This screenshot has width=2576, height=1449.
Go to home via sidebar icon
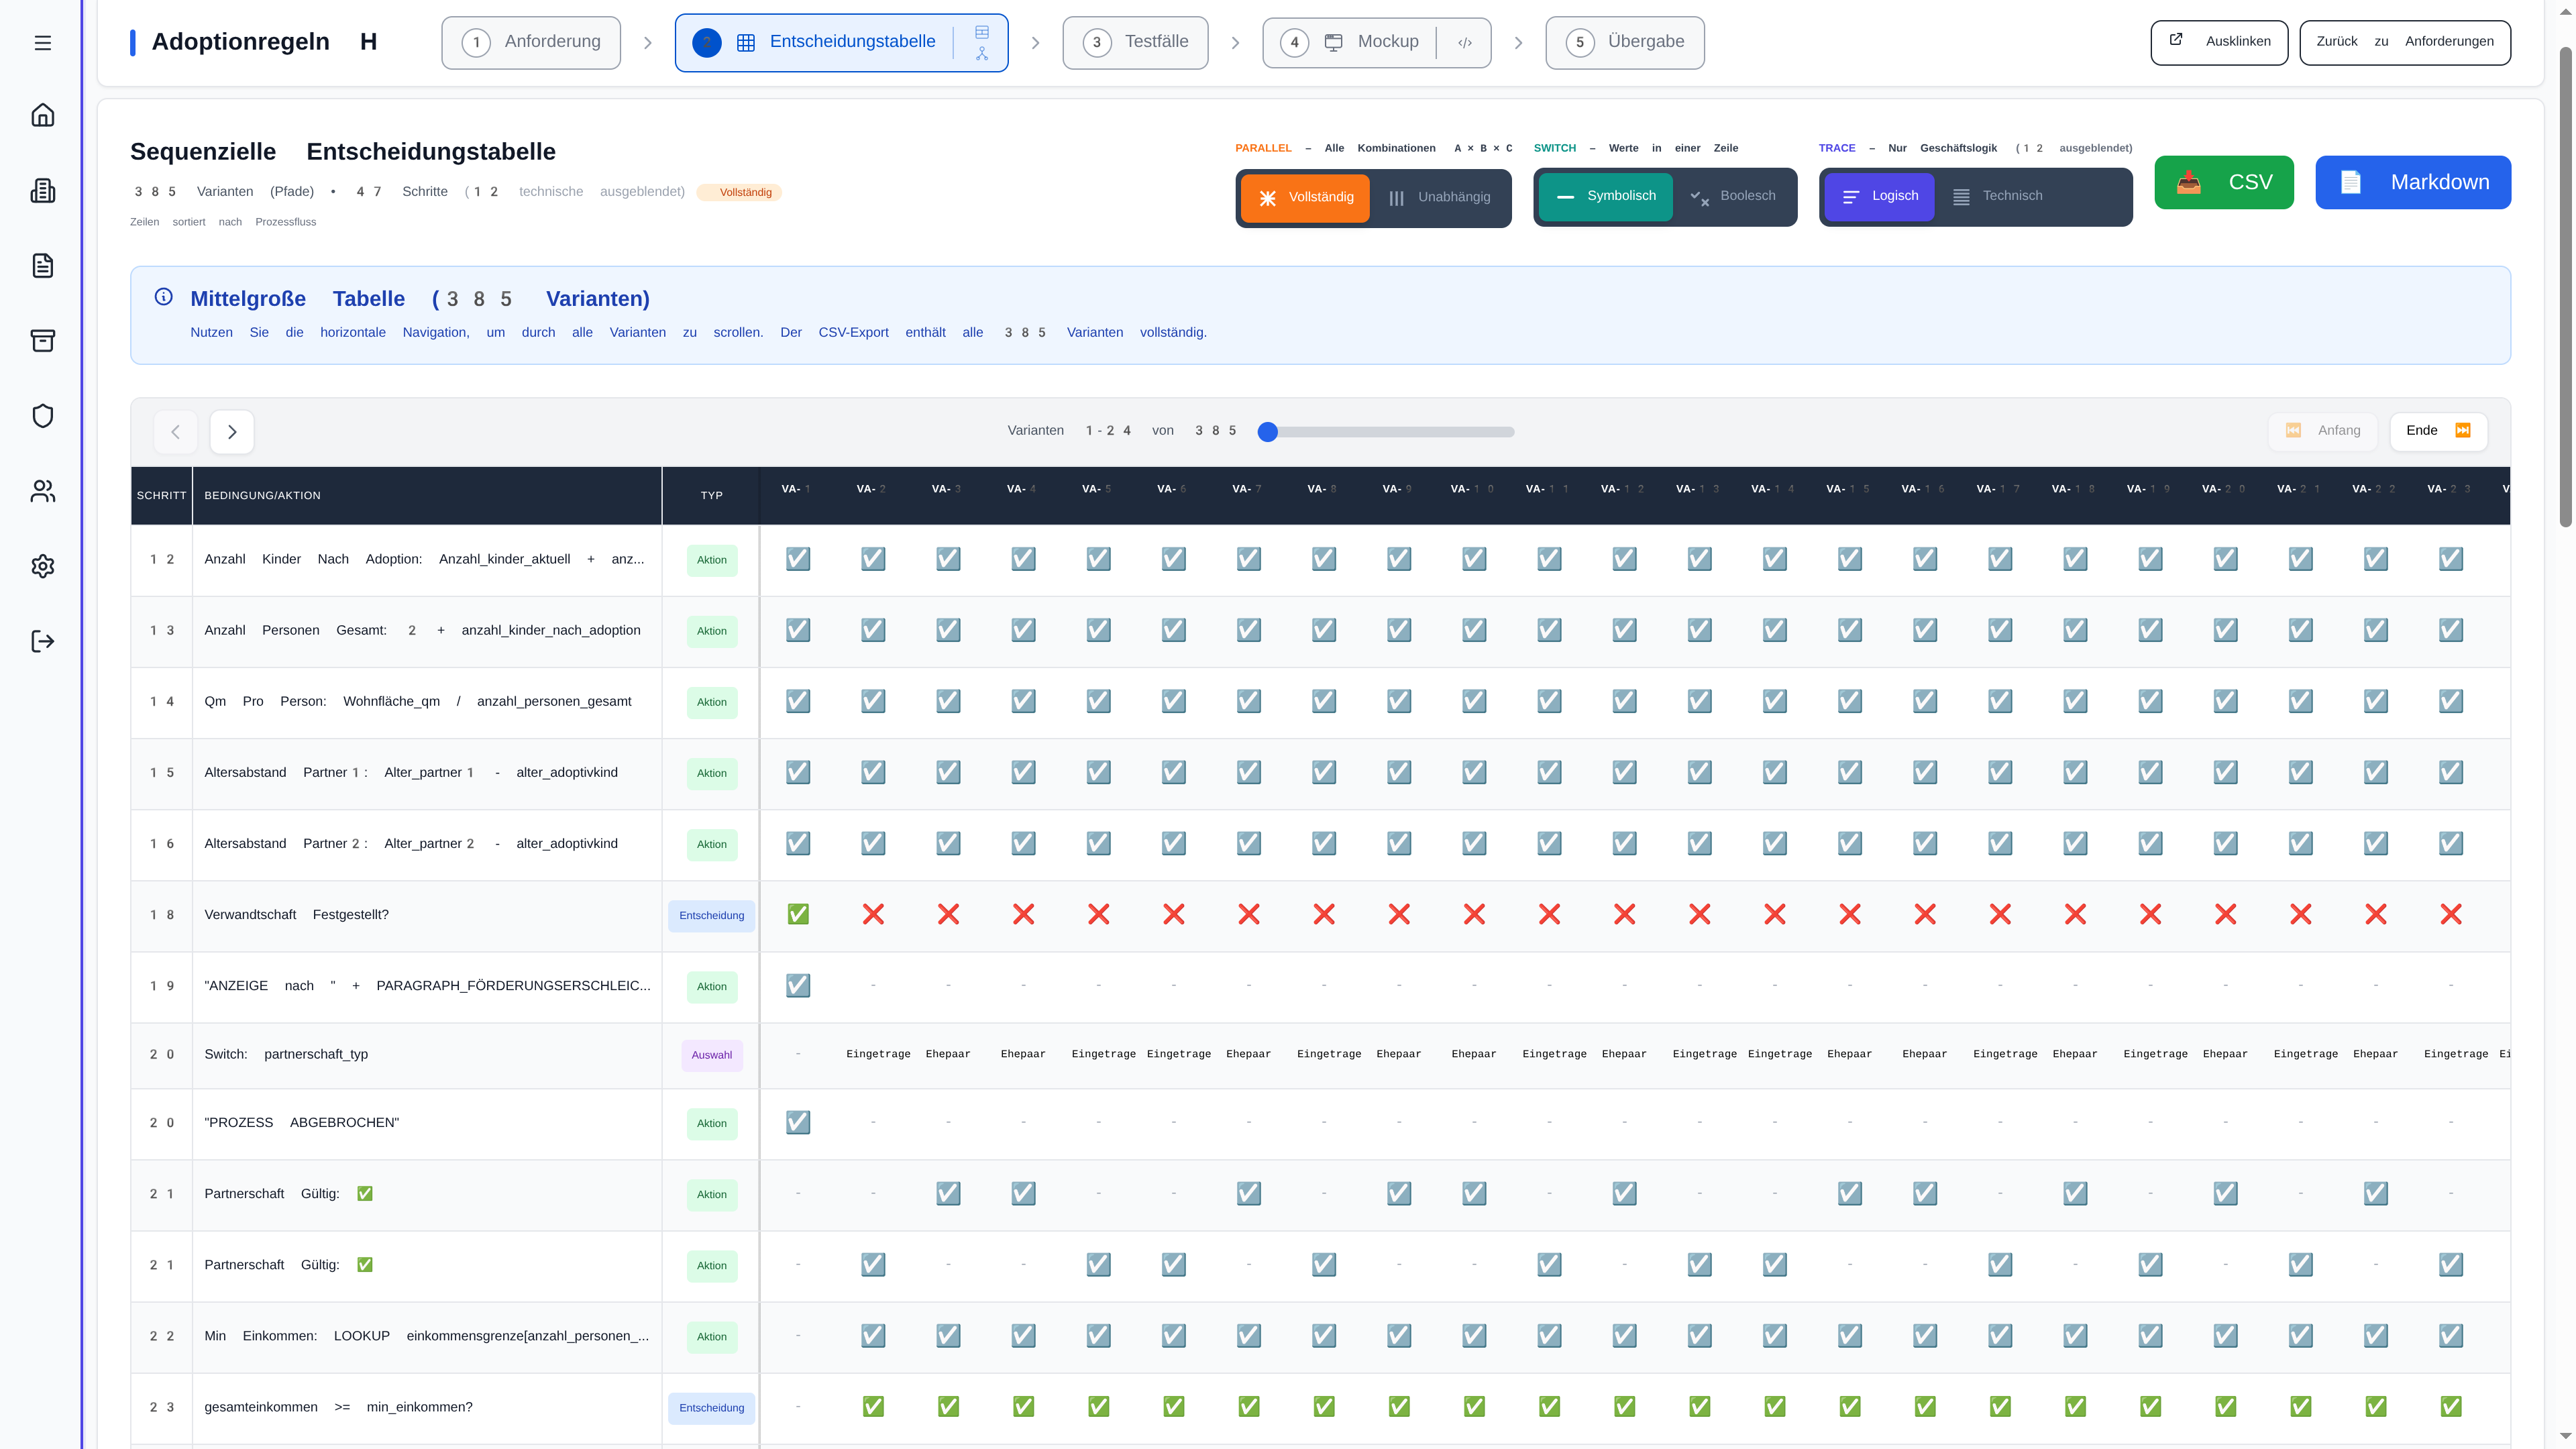click(x=42, y=115)
